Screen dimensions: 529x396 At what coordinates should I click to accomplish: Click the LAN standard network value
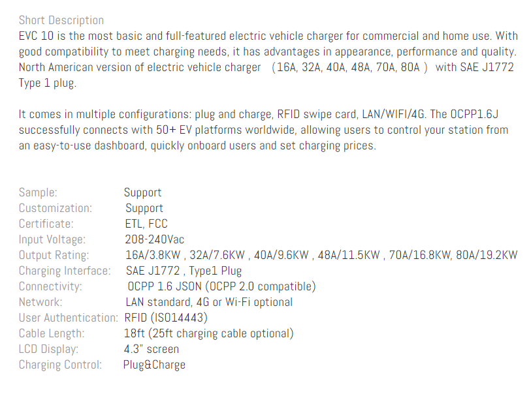click(x=157, y=302)
